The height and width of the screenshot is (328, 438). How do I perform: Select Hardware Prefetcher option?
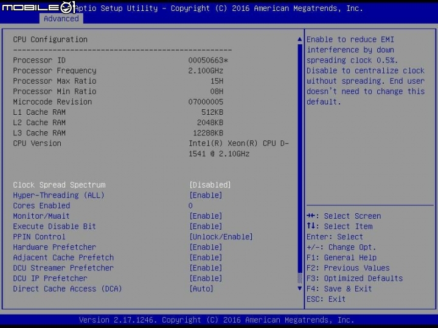(x=55, y=247)
